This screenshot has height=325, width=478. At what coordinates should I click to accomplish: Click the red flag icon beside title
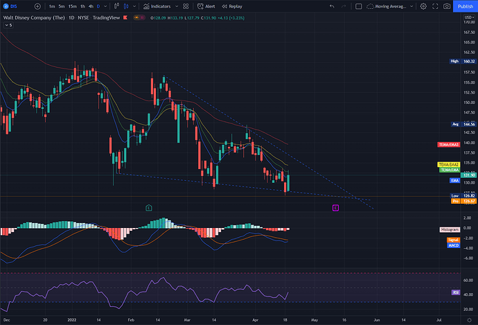[x=125, y=18]
